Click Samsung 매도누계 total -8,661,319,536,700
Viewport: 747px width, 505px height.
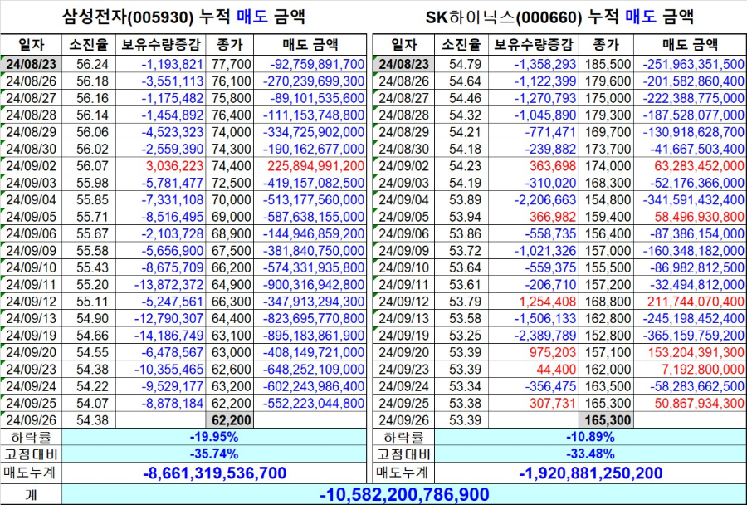click(214, 473)
